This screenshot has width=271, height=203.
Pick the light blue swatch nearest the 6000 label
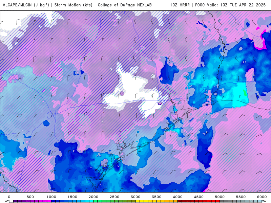coord(260,201)
